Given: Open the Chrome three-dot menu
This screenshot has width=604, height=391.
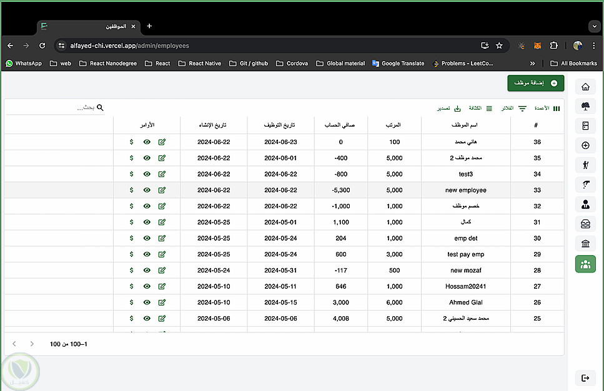Looking at the screenshot, I should (593, 46).
